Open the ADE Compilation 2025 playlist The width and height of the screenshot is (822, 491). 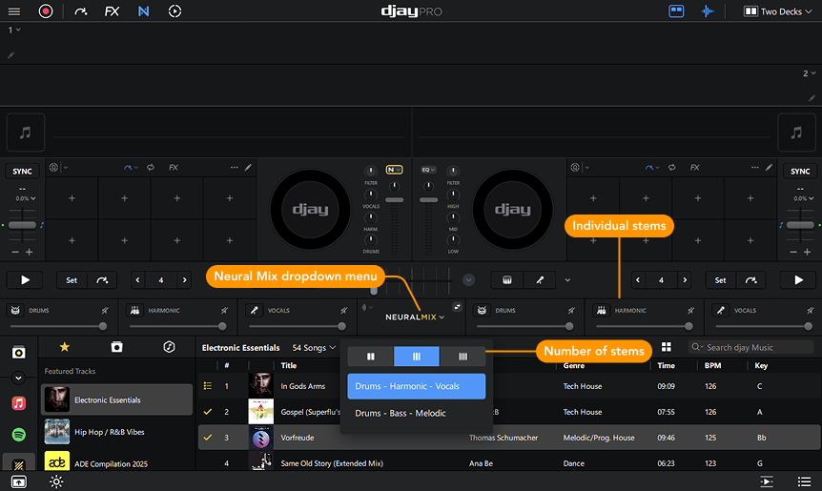(117, 462)
